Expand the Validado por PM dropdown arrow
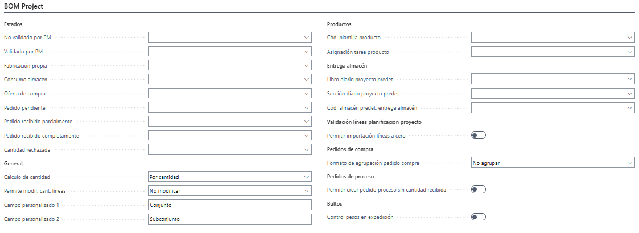 (x=307, y=52)
